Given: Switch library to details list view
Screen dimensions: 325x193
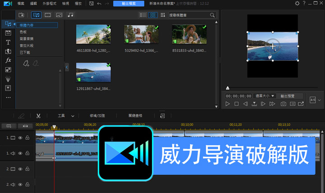Looking at the screenshot, I should pos(143,15).
